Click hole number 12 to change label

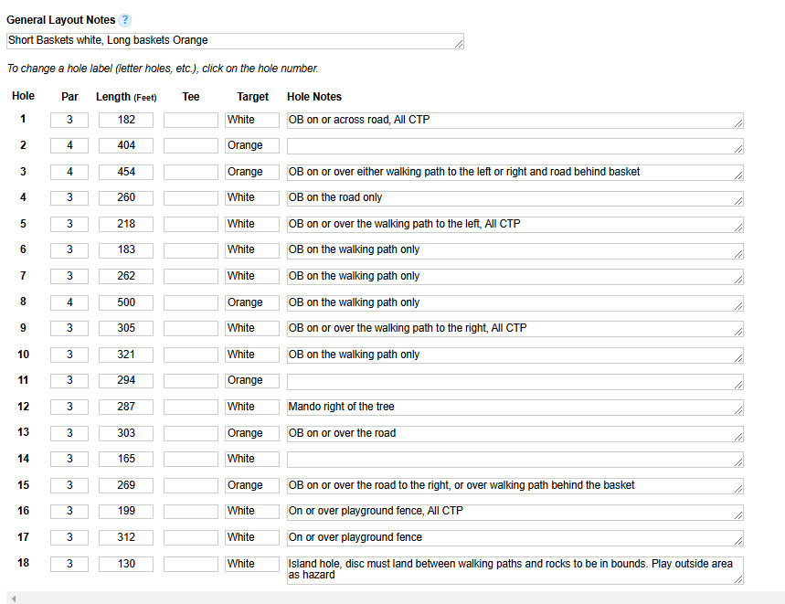(23, 406)
